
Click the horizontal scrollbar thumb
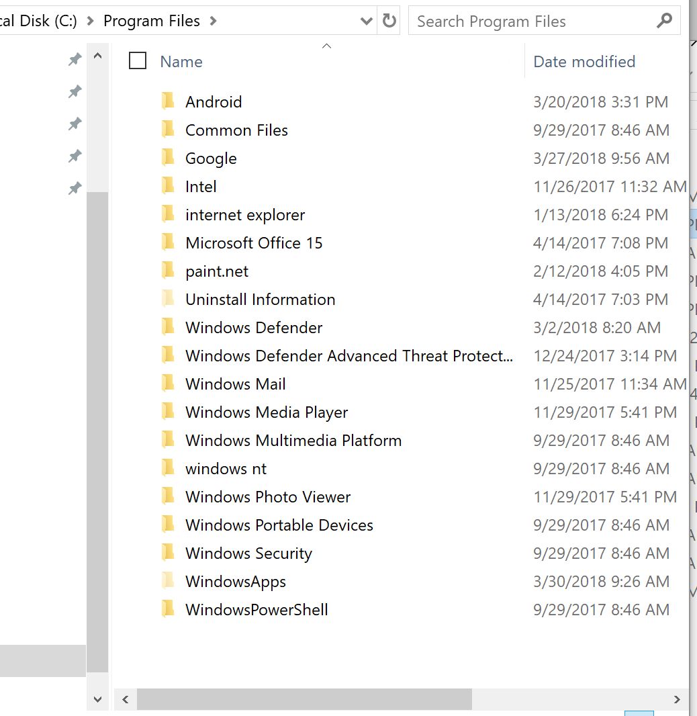pyautogui.click(x=304, y=699)
